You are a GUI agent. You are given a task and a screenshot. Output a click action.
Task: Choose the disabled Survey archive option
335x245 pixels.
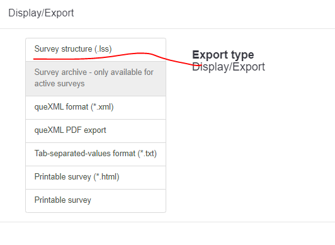coord(96,79)
